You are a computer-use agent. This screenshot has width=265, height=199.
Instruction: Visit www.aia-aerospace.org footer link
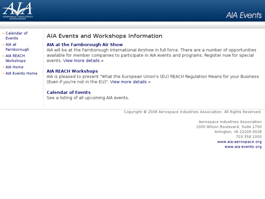239,142
